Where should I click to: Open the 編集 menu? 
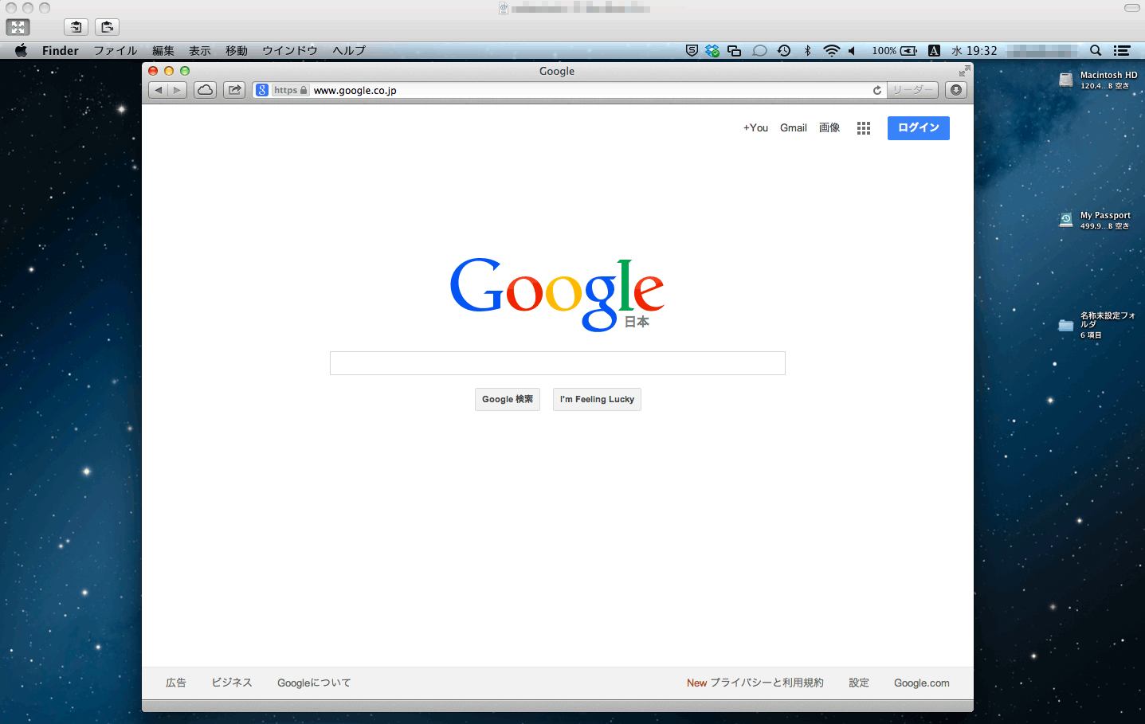(x=163, y=50)
